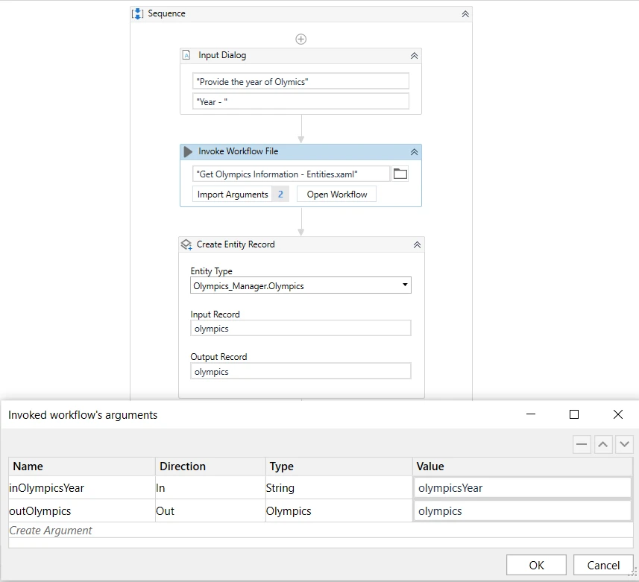Click the Create Argument row
Viewport: 639px width, 582px height.
point(321,531)
